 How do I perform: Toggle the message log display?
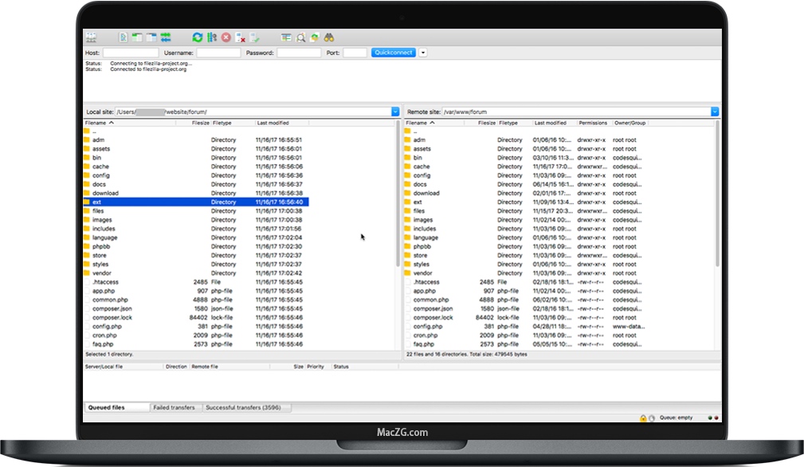point(124,37)
